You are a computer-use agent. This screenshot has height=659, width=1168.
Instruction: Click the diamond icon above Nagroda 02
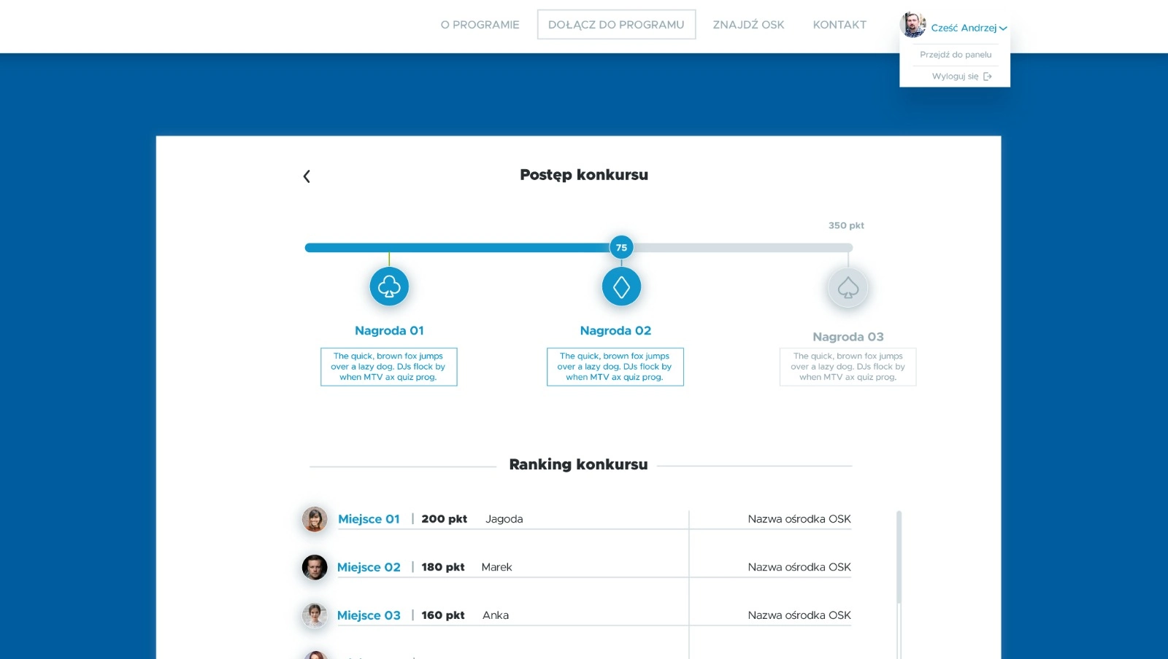coord(621,286)
